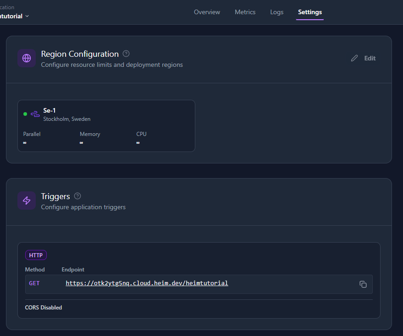Edit the Region Configuration

[363, 58]
